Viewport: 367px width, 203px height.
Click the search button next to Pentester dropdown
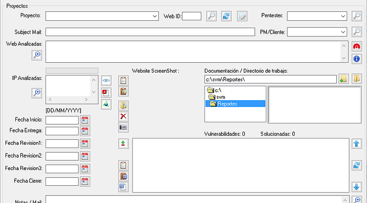pyautogui.click(x=357, y=16)
